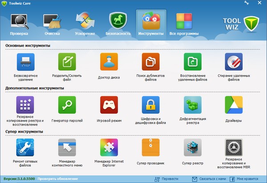Image resolution: width=267 pixels, height=183 pixels.
Task: Close the Toolwiz Care window
Action: [259, 3]
